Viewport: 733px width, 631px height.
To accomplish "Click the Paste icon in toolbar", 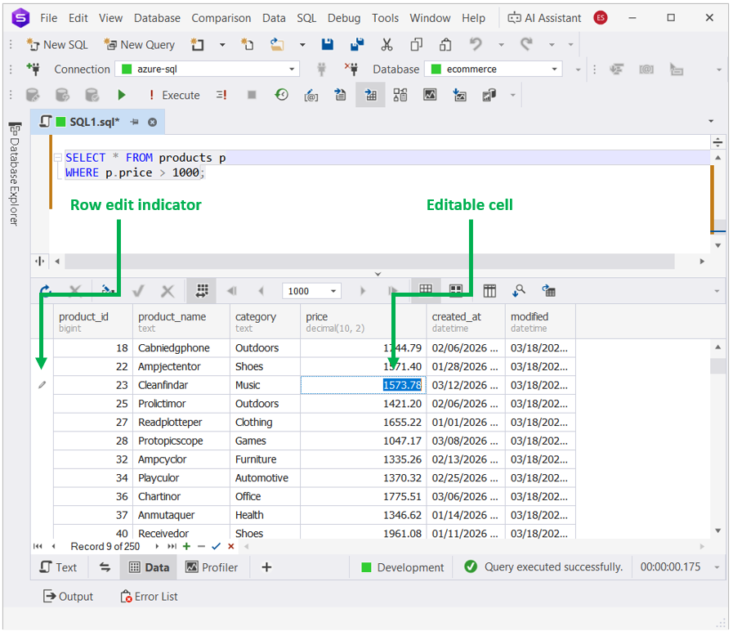I will point(445,45).
